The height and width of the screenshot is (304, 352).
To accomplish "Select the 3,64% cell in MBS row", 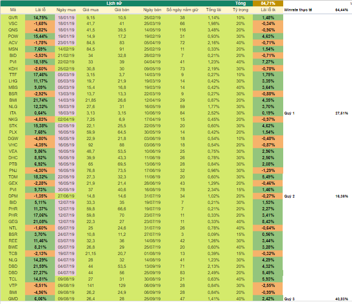I will pos(268,88).
